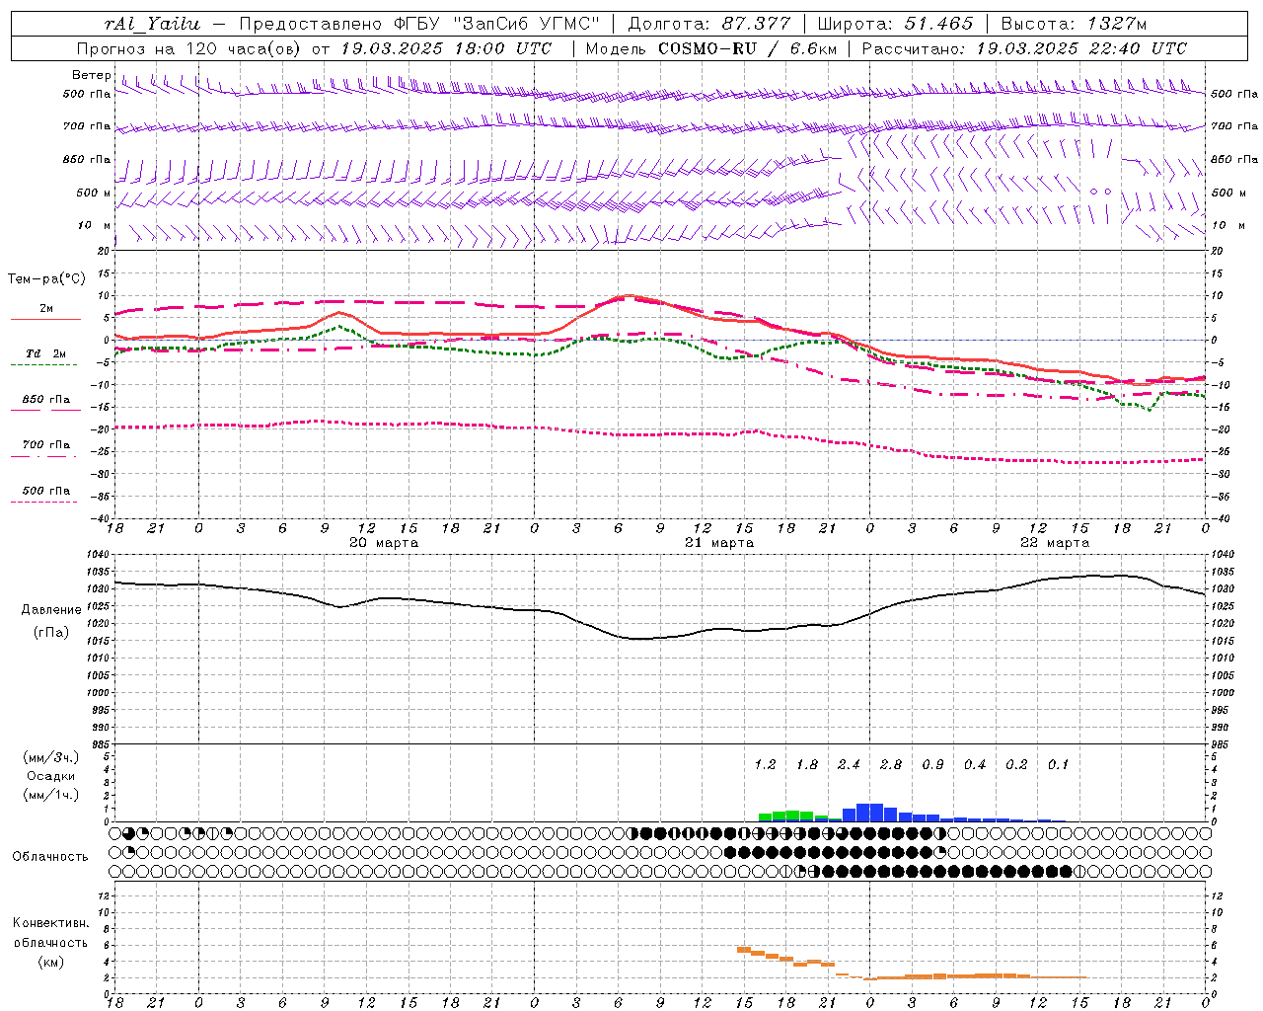Viewport: 1263px width, 1011px height.
Task: Select the 'Рассчитано: 19.03.2025 22:40 UTC' text
Action: (x=1024, y=48)
